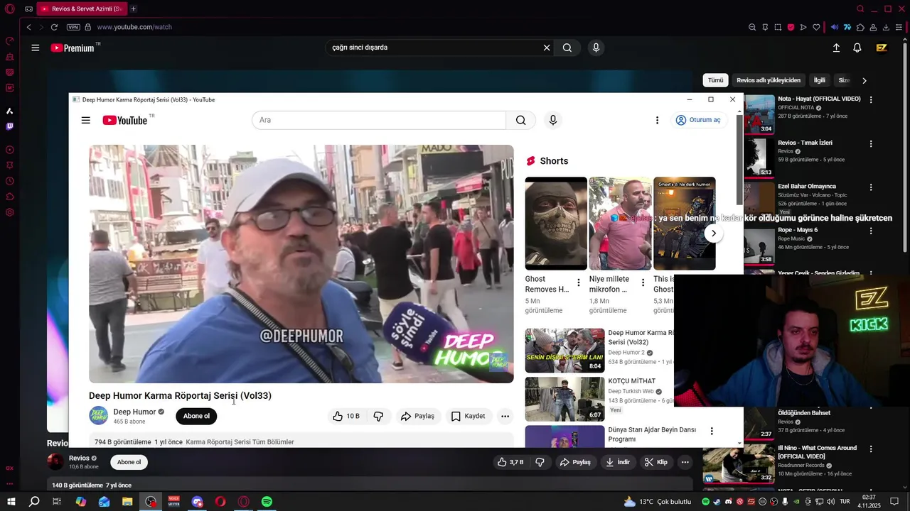Open Ill Nino - What Comes Around options
The image size is (910, 511).
(x=871, y=449)
